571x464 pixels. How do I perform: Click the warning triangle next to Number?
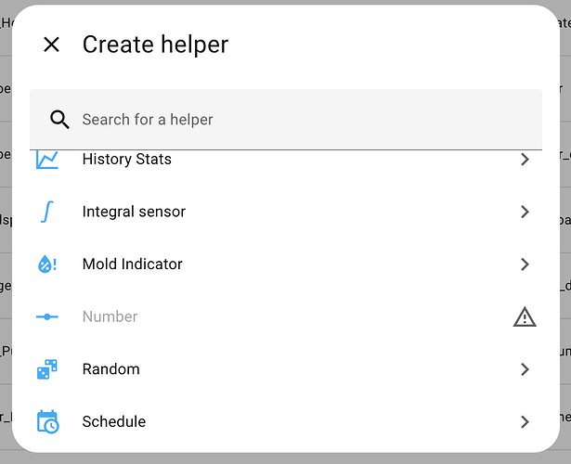[525, 316]
